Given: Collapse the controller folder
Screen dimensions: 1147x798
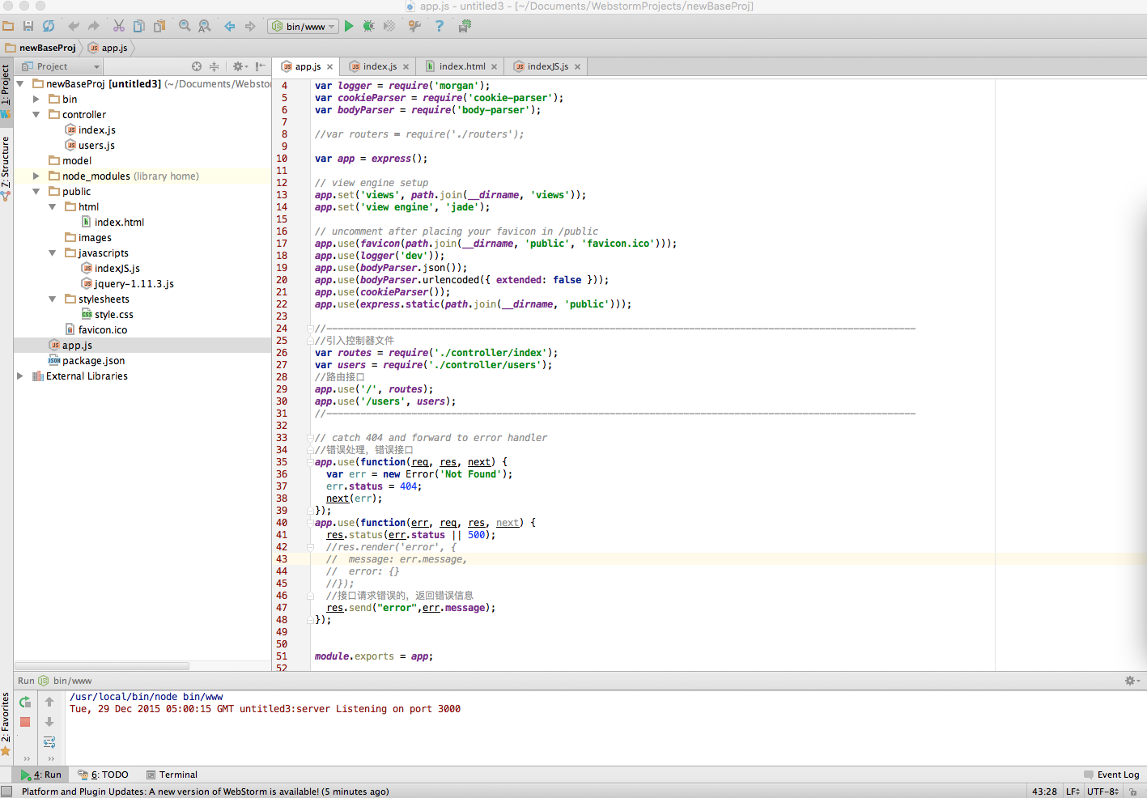Looking at the screenshot, I should (36, 114).
